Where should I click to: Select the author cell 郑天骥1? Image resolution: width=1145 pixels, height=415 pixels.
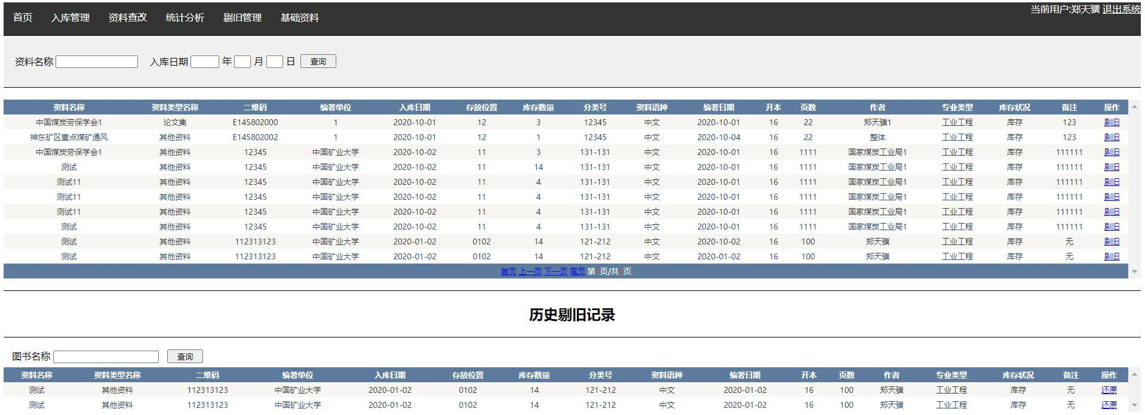pyautogui.click(x=877, y=122)
